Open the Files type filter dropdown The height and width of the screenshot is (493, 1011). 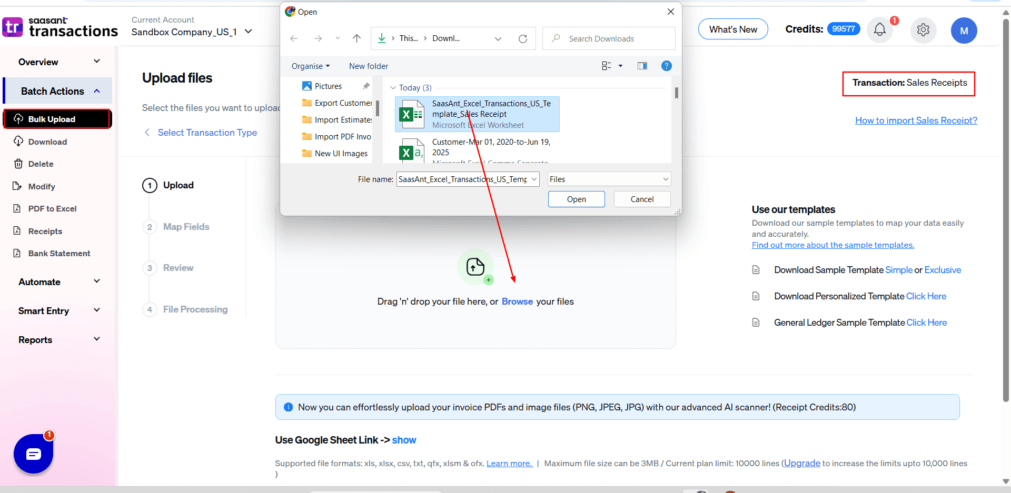(609, 179)
